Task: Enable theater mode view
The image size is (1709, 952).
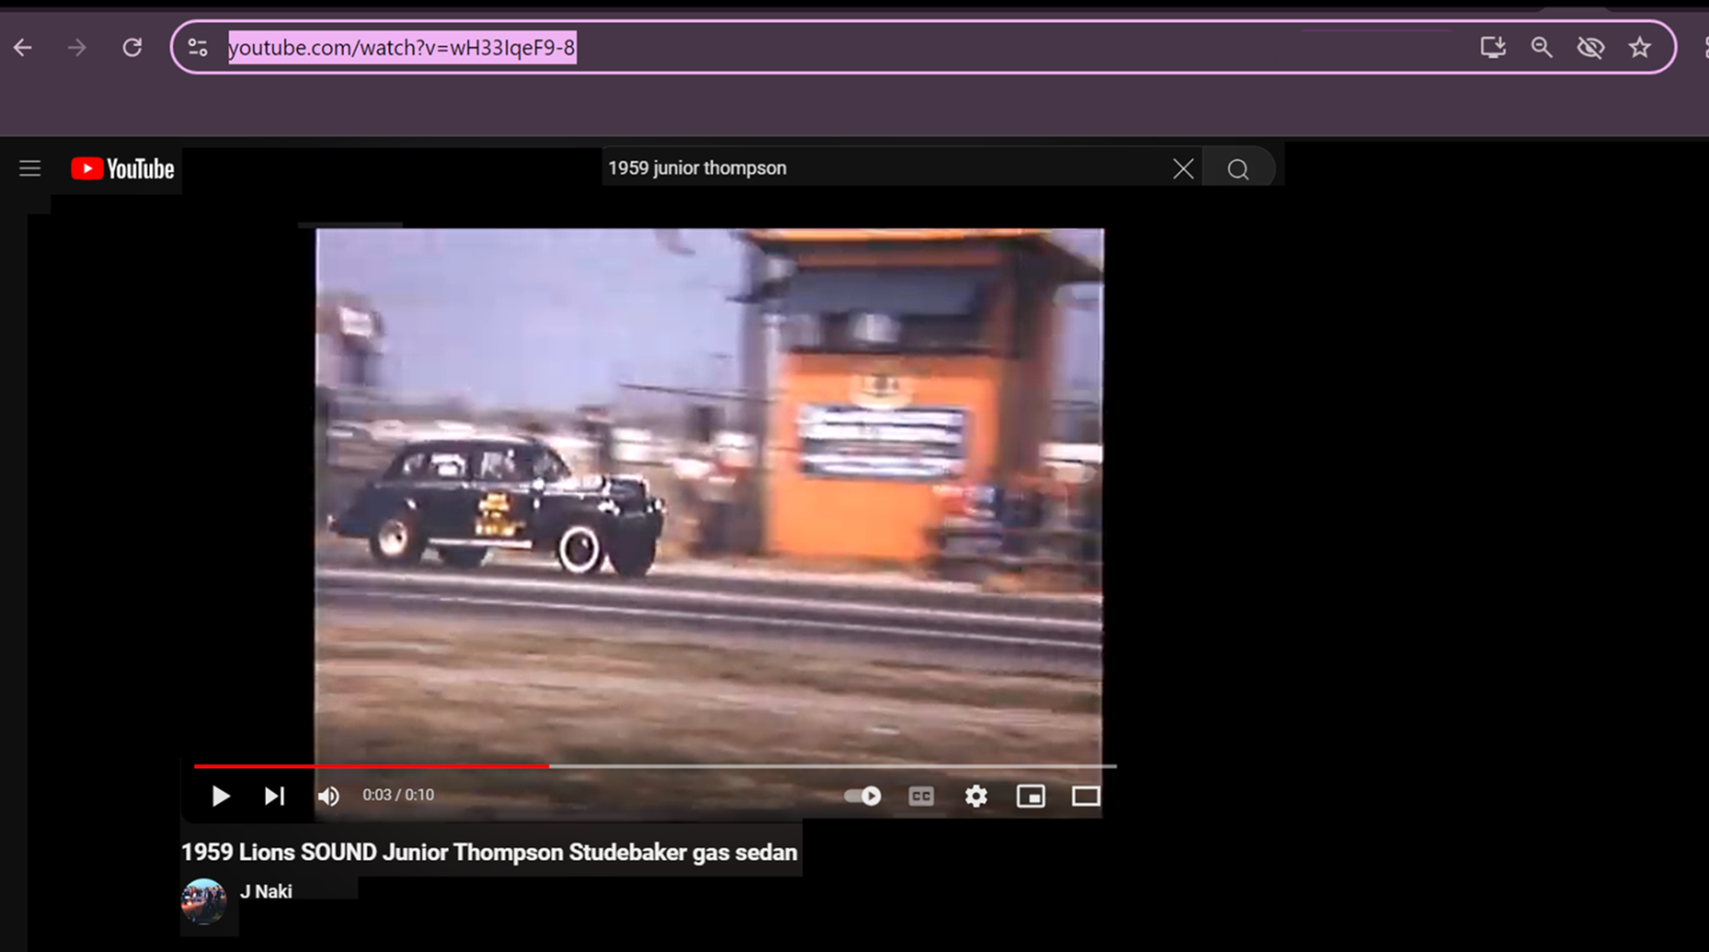Action: pyautogui.click(x=1086, y=796)
